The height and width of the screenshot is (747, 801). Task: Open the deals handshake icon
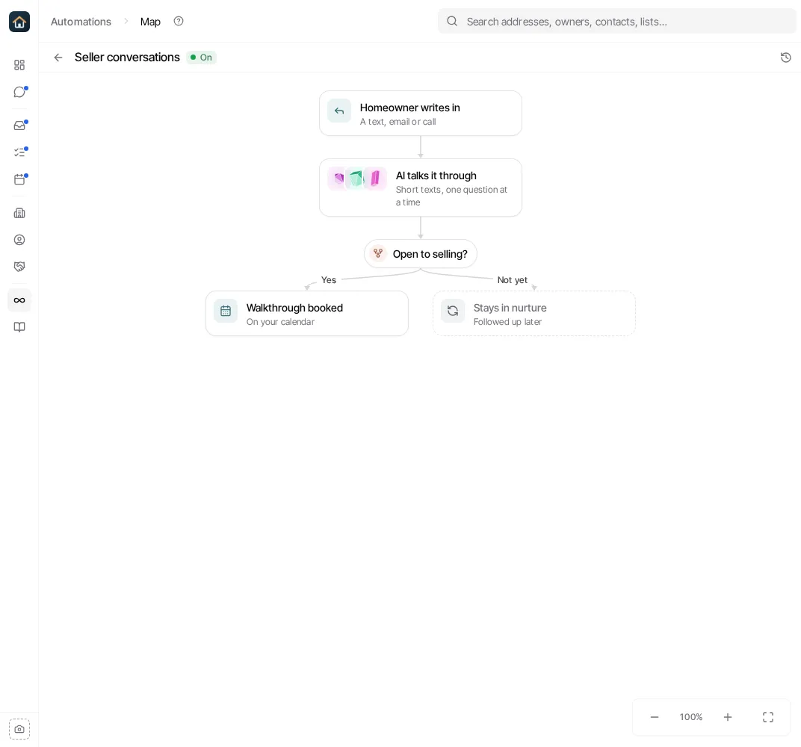point(19,267)
